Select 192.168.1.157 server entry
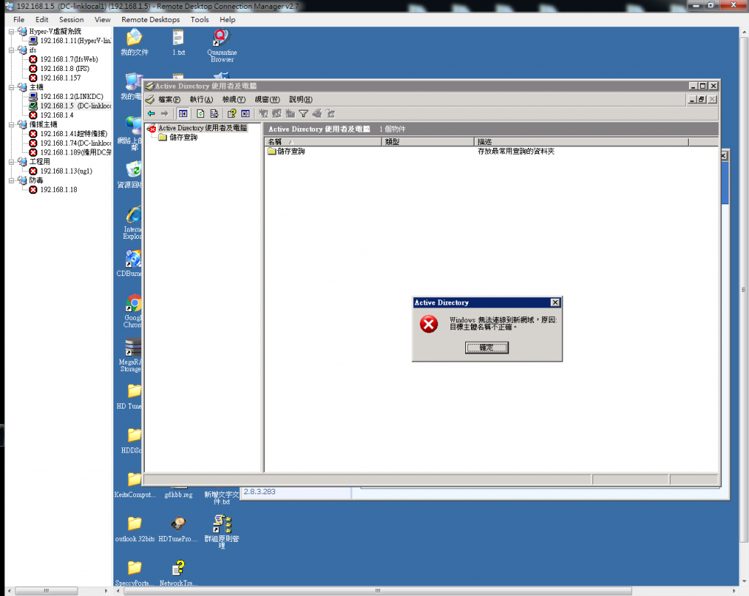 (x=60, y=78)
